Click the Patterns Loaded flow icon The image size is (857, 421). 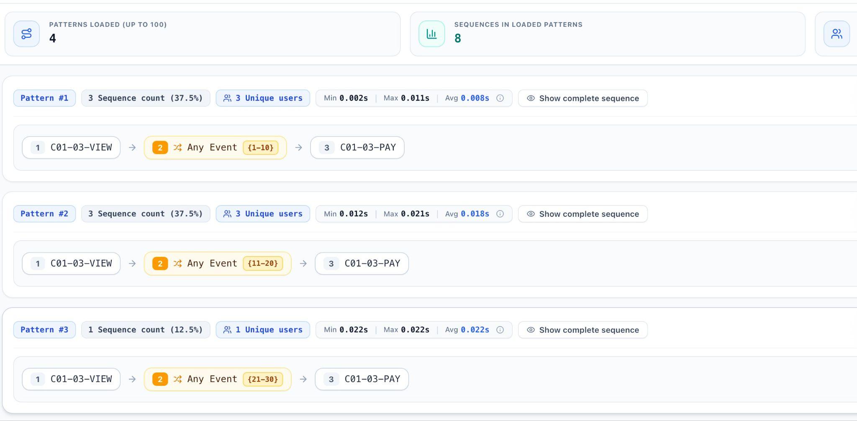click(x=26, y=34)
